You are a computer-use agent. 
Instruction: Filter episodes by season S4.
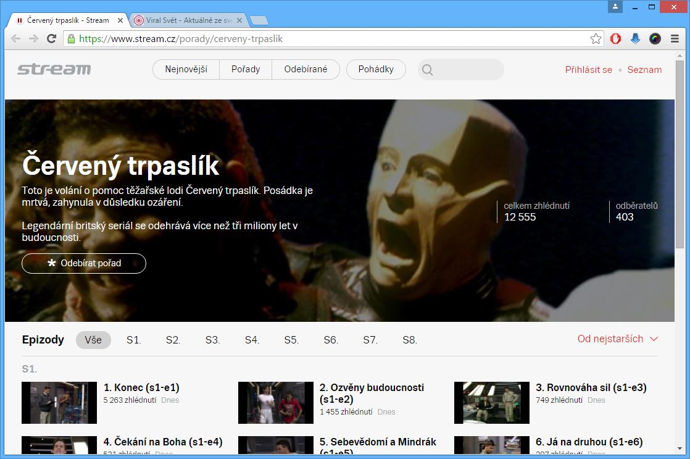click(252, 340)
